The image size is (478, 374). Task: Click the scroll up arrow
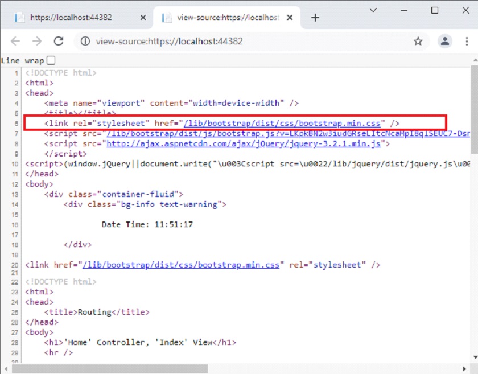(x=475, y=60)
